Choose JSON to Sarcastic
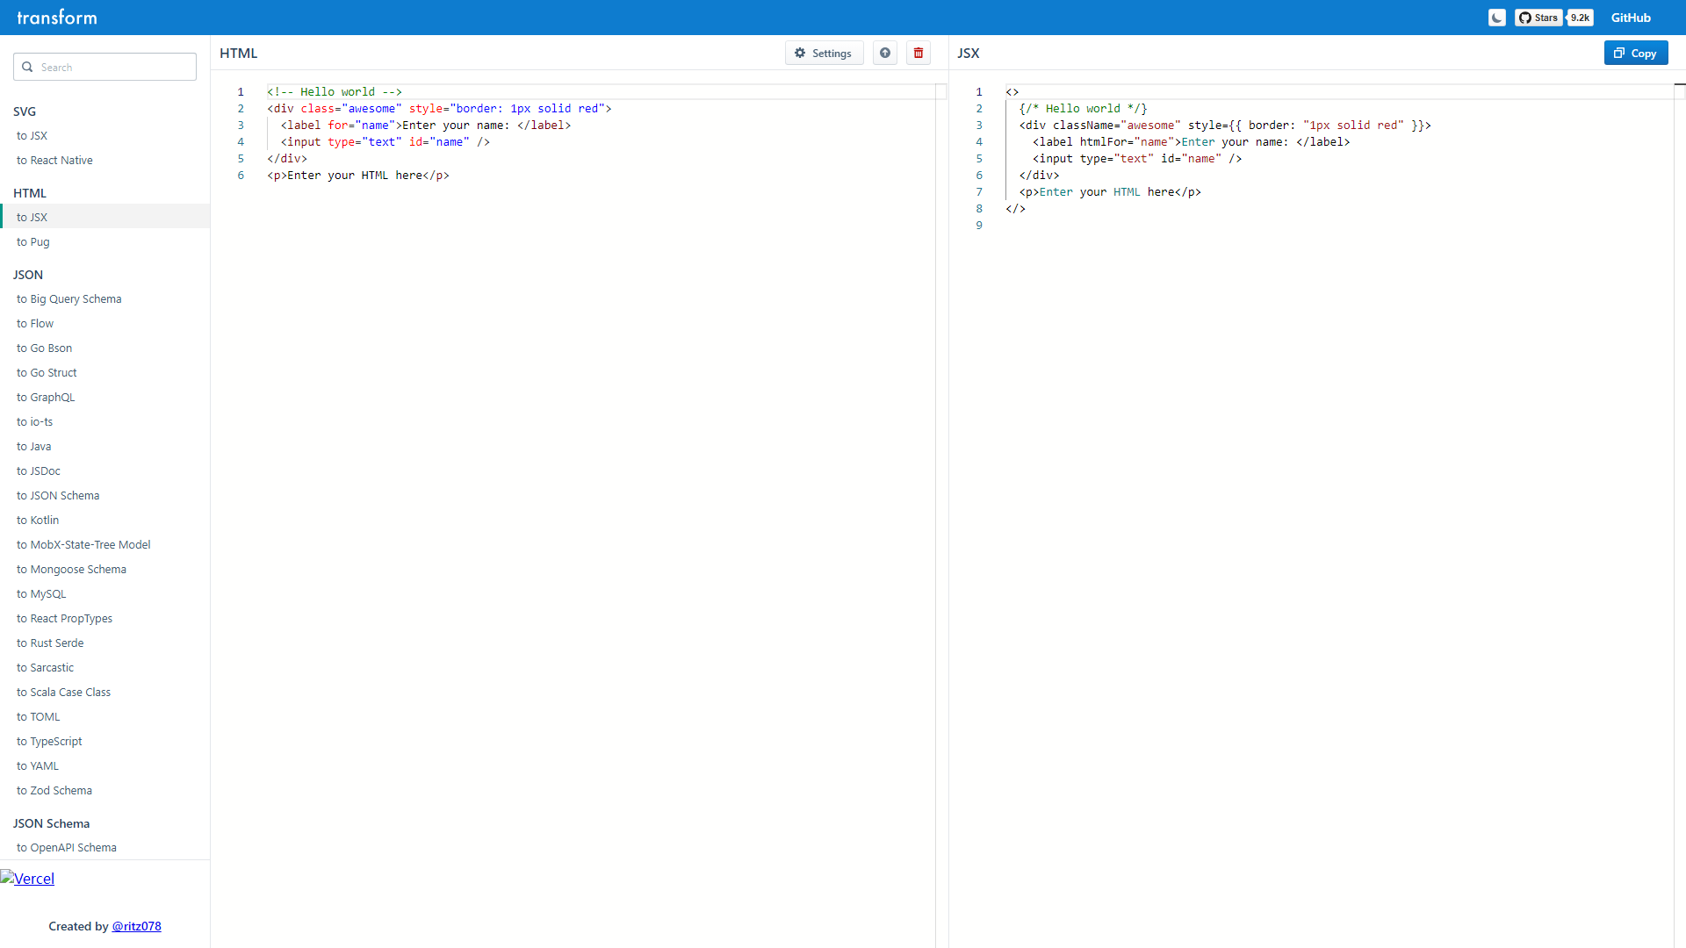 (104, 667)
